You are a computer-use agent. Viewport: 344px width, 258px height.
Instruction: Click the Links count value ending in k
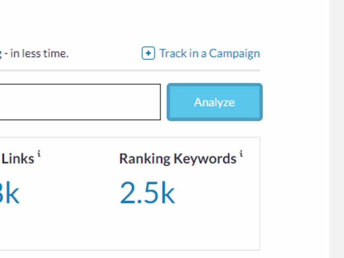click(x=9, y=193)
